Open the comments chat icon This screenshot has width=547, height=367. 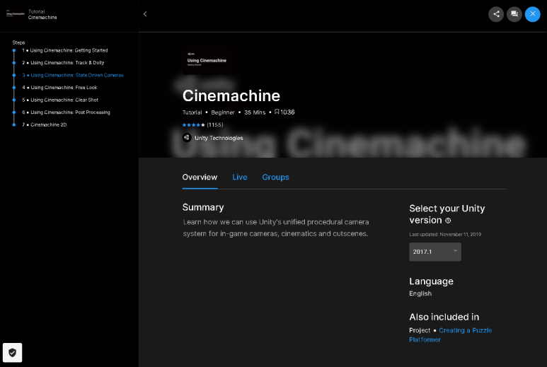pos(514,14)
